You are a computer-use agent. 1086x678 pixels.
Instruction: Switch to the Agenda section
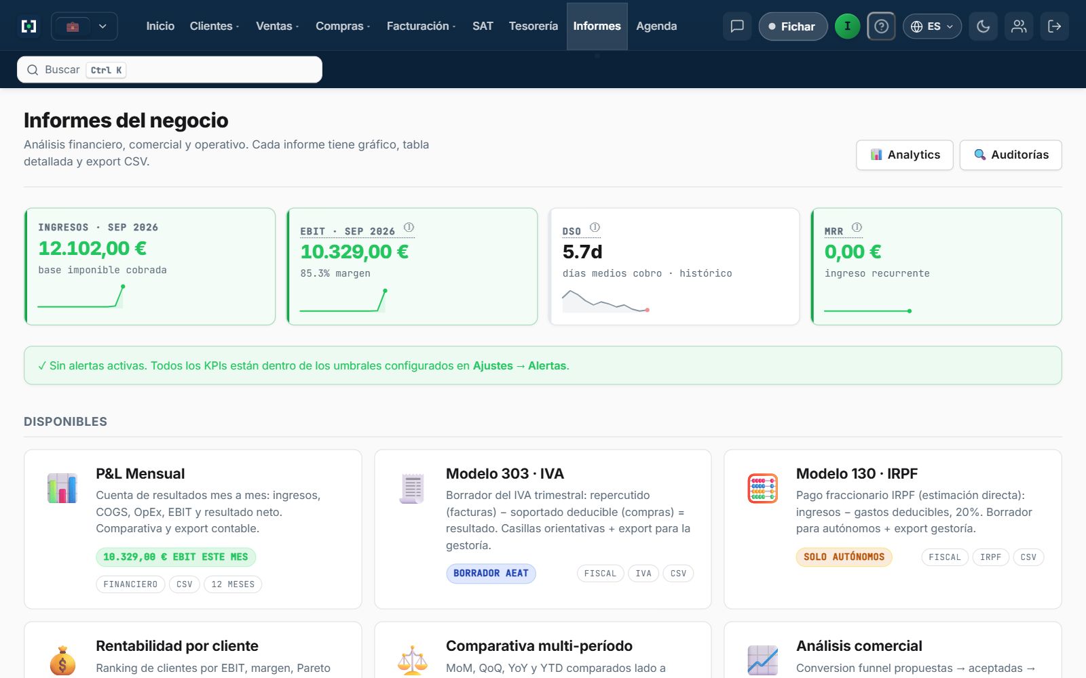656,26
